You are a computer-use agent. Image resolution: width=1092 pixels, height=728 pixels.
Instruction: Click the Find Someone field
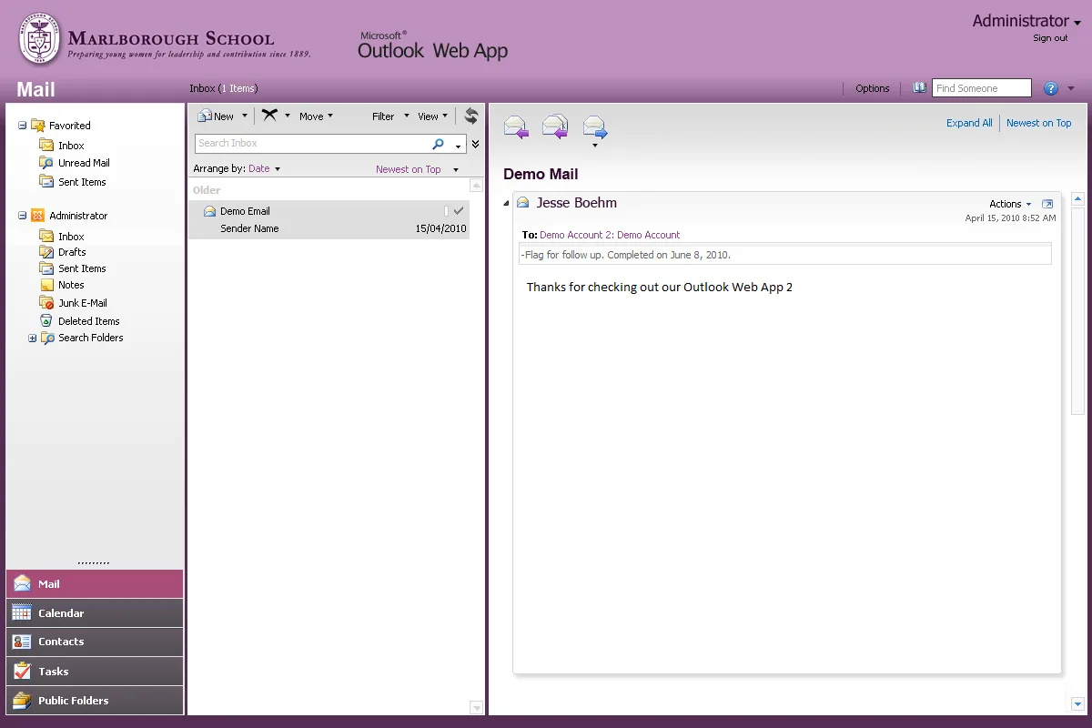(982, 88)
